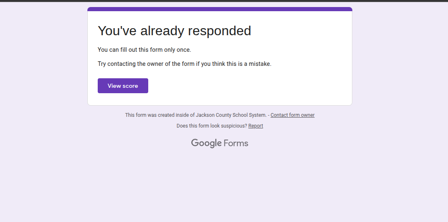Image resolution: width=448 pixels, height=222 pixels.
Task: Click the "Try contacting the owner" message
Action: [184, 64]
